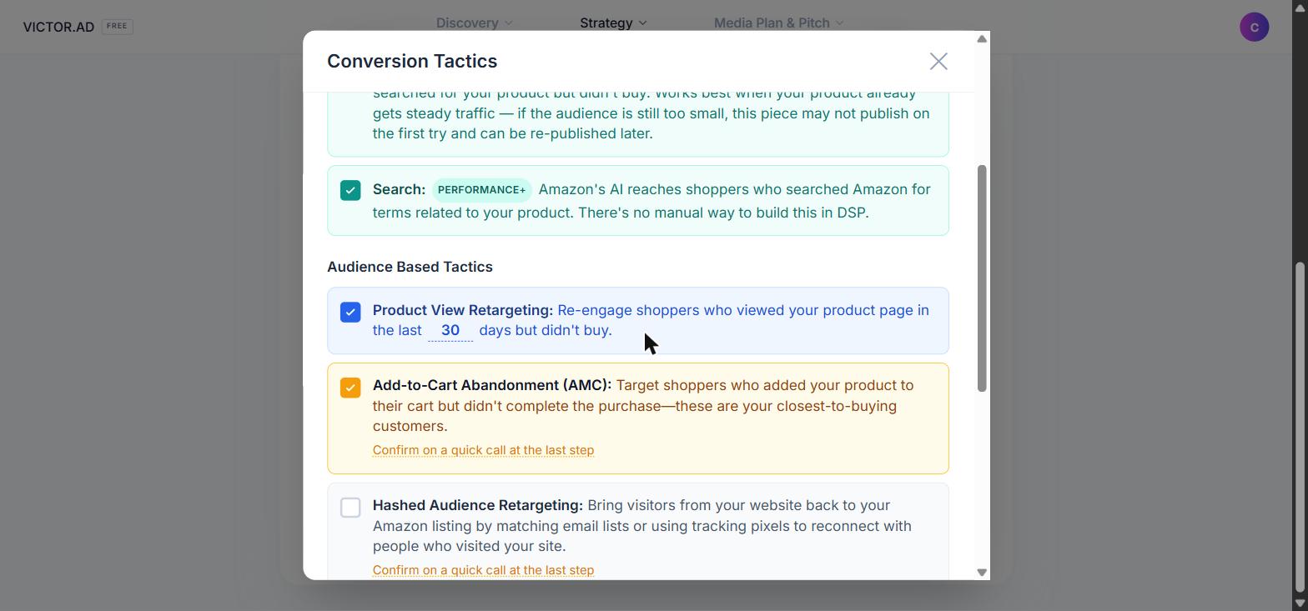Open the Discovery dropdown menu
This screenshot has width=1308, height=611.
(474, 23)
